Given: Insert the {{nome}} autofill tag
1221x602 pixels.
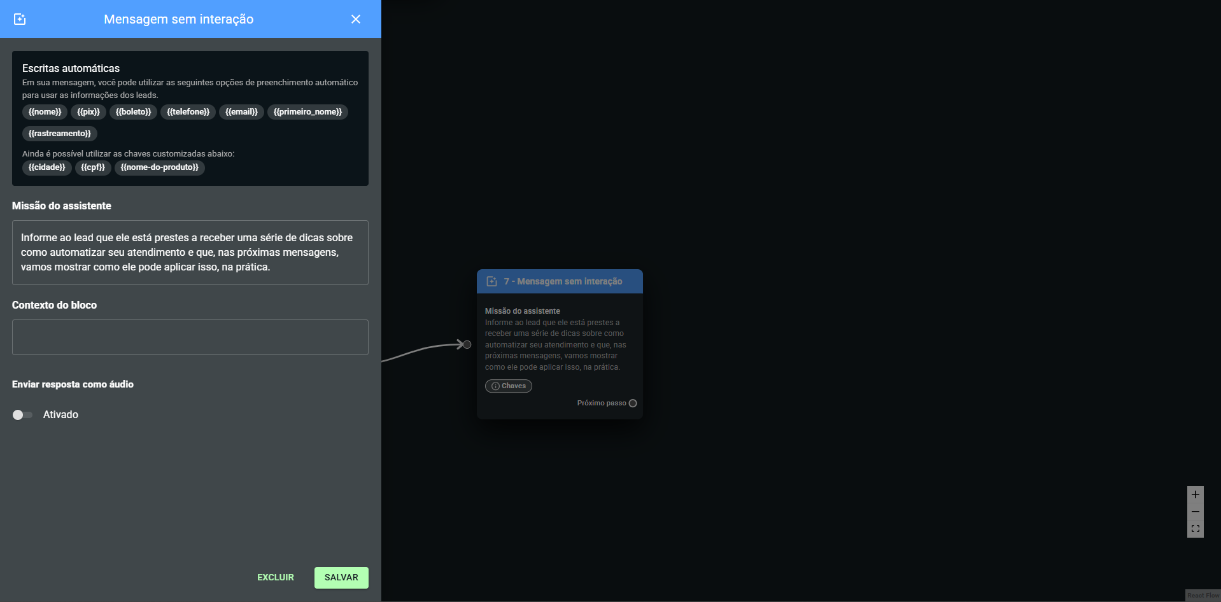Looking at the screenshot, I should 45,112.
